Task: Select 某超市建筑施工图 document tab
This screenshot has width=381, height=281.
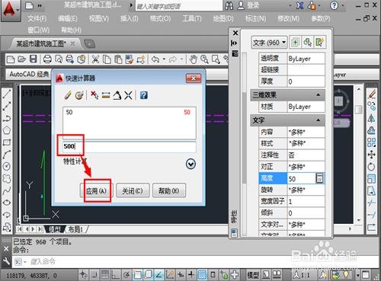Action: pos(40,43)
